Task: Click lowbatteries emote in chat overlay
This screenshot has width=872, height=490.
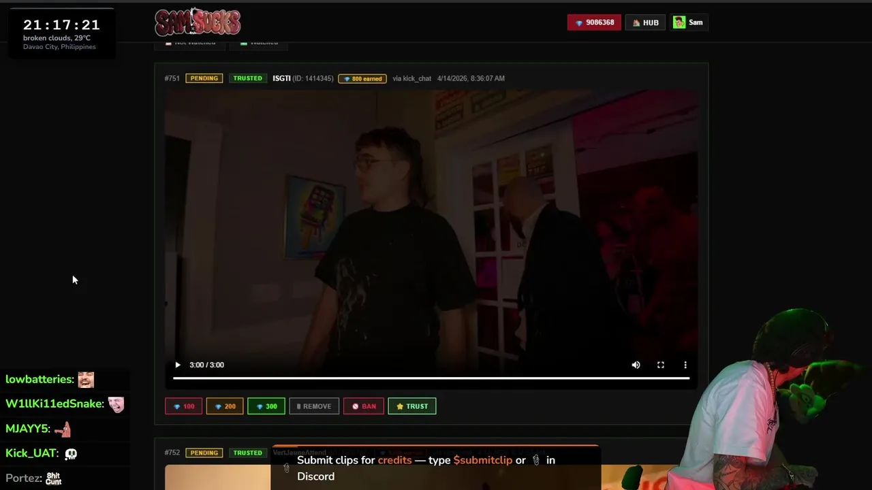Action: [x=86, y=380]
